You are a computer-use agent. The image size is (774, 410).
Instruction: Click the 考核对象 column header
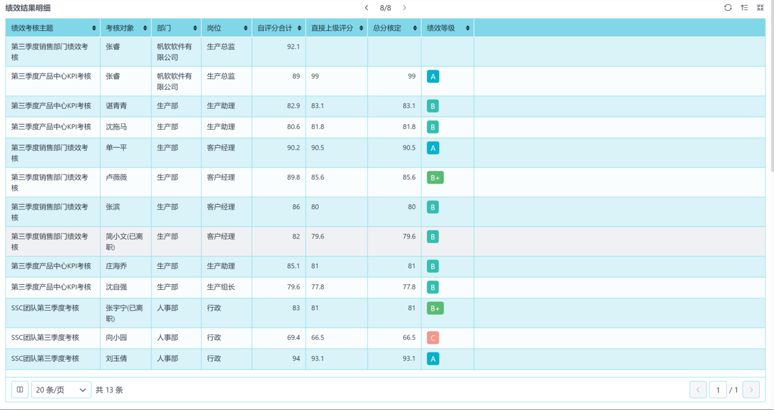126,28
